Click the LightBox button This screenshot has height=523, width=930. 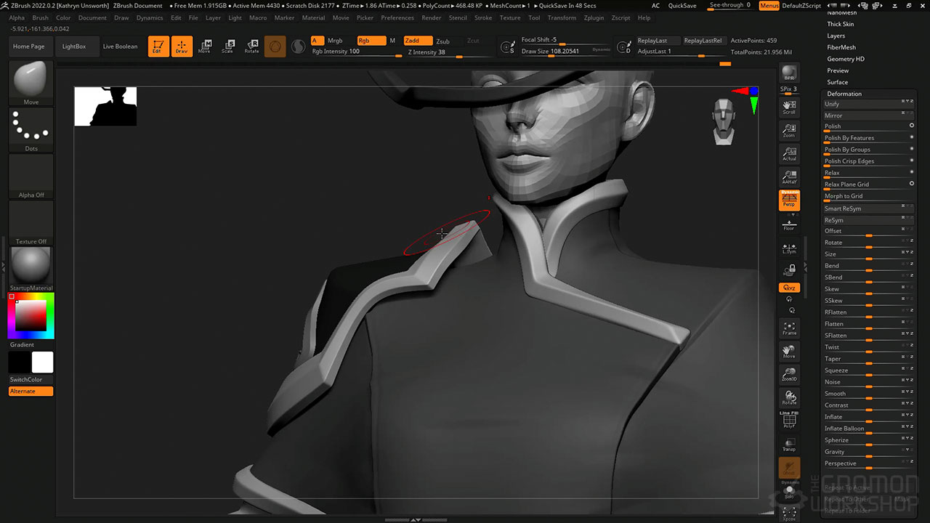[74, 46]
